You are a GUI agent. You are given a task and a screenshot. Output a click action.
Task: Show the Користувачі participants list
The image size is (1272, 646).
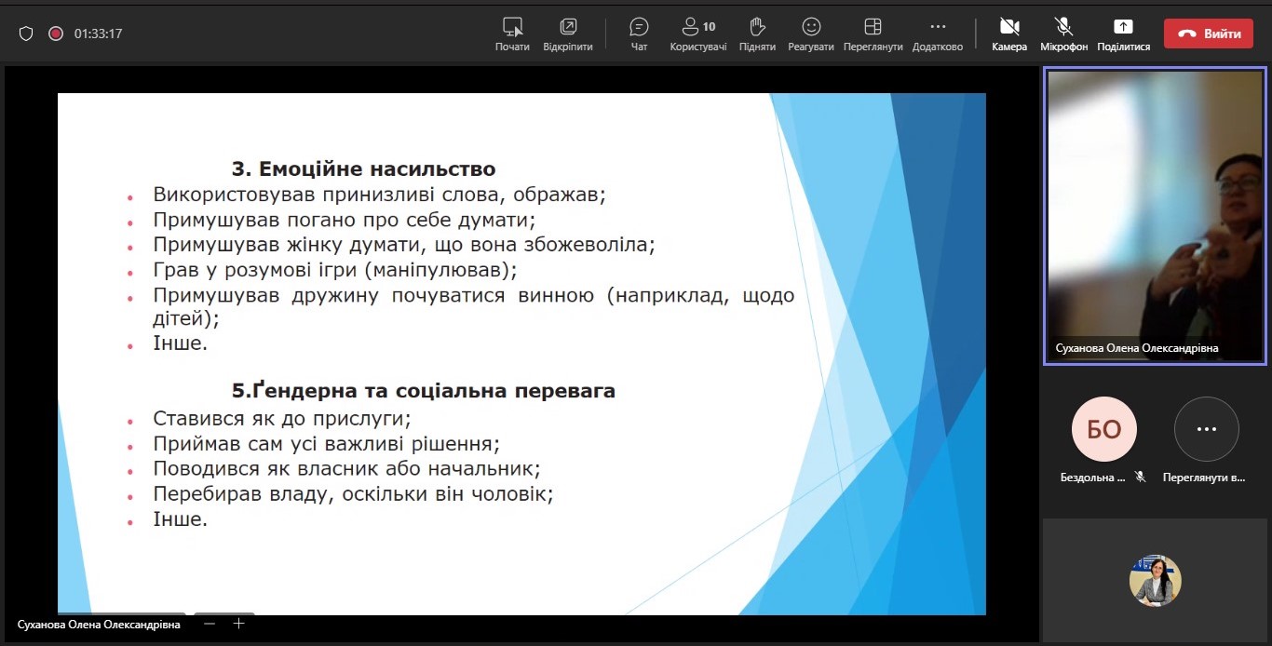[697, 34]
